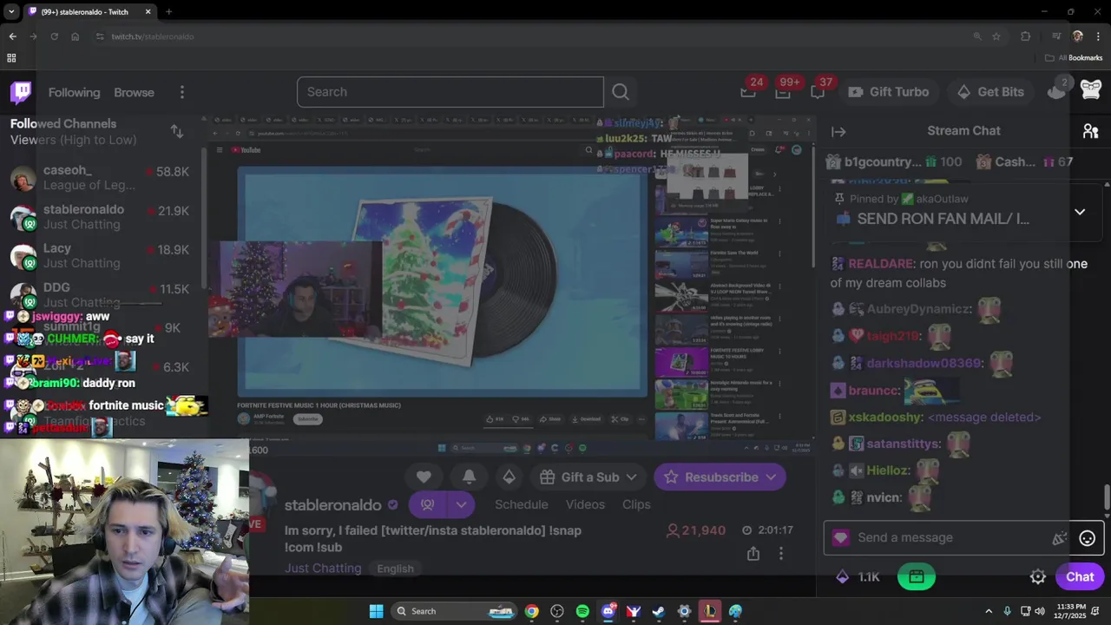Click the Bits diamond icon beside notification bell
This screenshot has width=1111, height=625.
click(x=509, y=477)
